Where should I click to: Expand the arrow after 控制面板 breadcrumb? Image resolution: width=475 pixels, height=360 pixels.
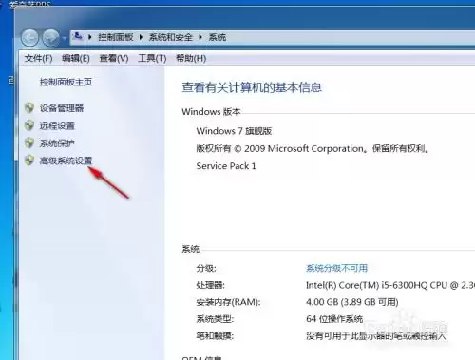tap(142, 37)
